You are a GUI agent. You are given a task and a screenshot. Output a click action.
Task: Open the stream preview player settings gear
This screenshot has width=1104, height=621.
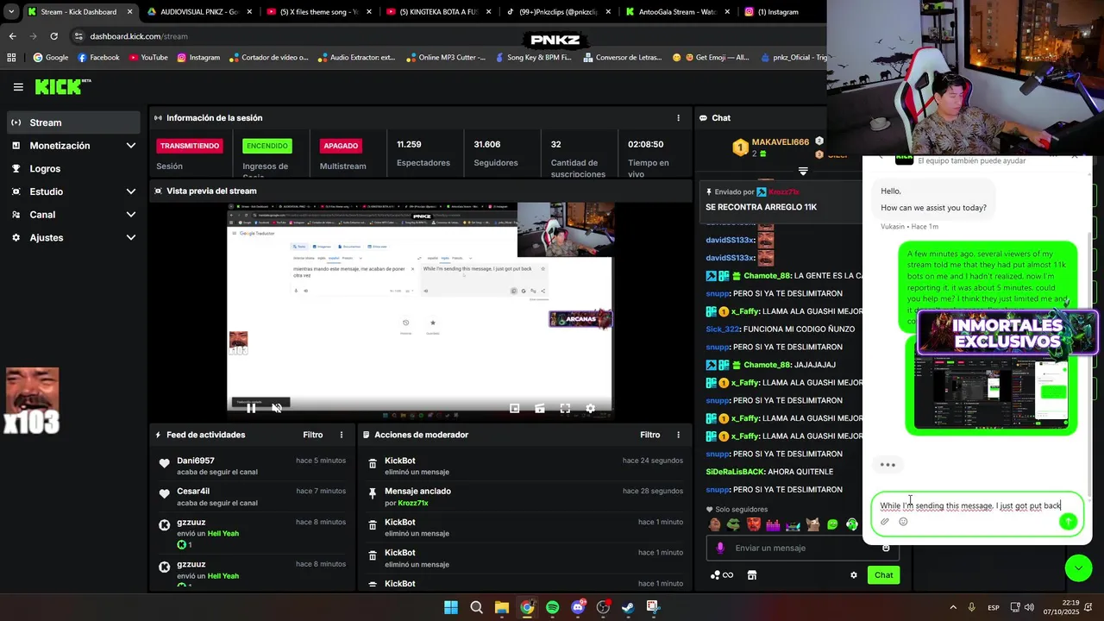(x=590, y=408)
